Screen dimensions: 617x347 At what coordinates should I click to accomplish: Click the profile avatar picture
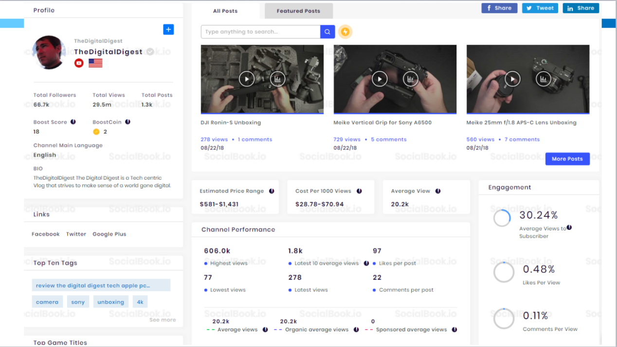click(49, 52)
